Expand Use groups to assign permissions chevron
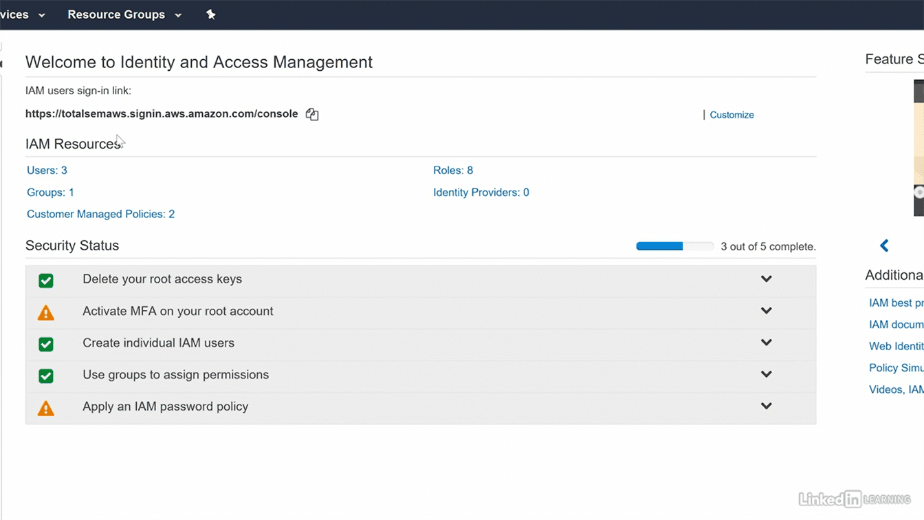 (x=766, y=375)
